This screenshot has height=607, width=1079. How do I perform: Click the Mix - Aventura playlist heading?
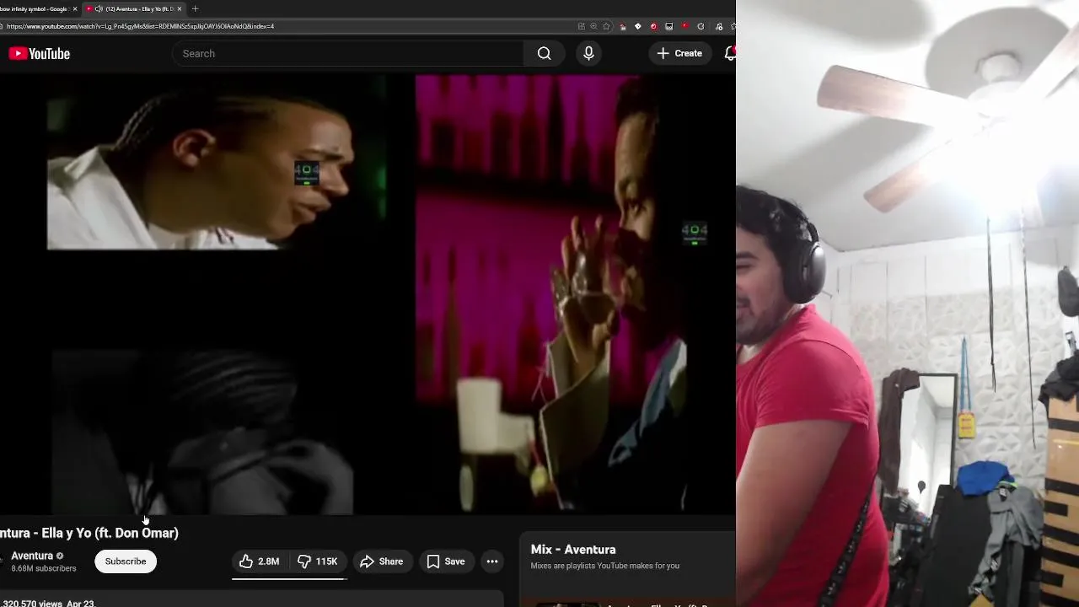point(573,550)
